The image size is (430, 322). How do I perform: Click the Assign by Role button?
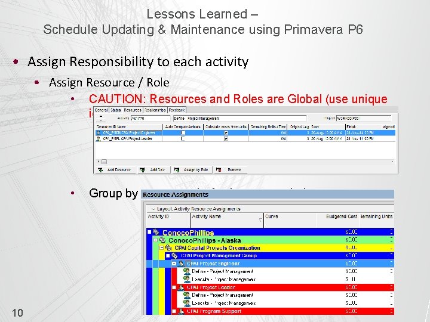192,170
